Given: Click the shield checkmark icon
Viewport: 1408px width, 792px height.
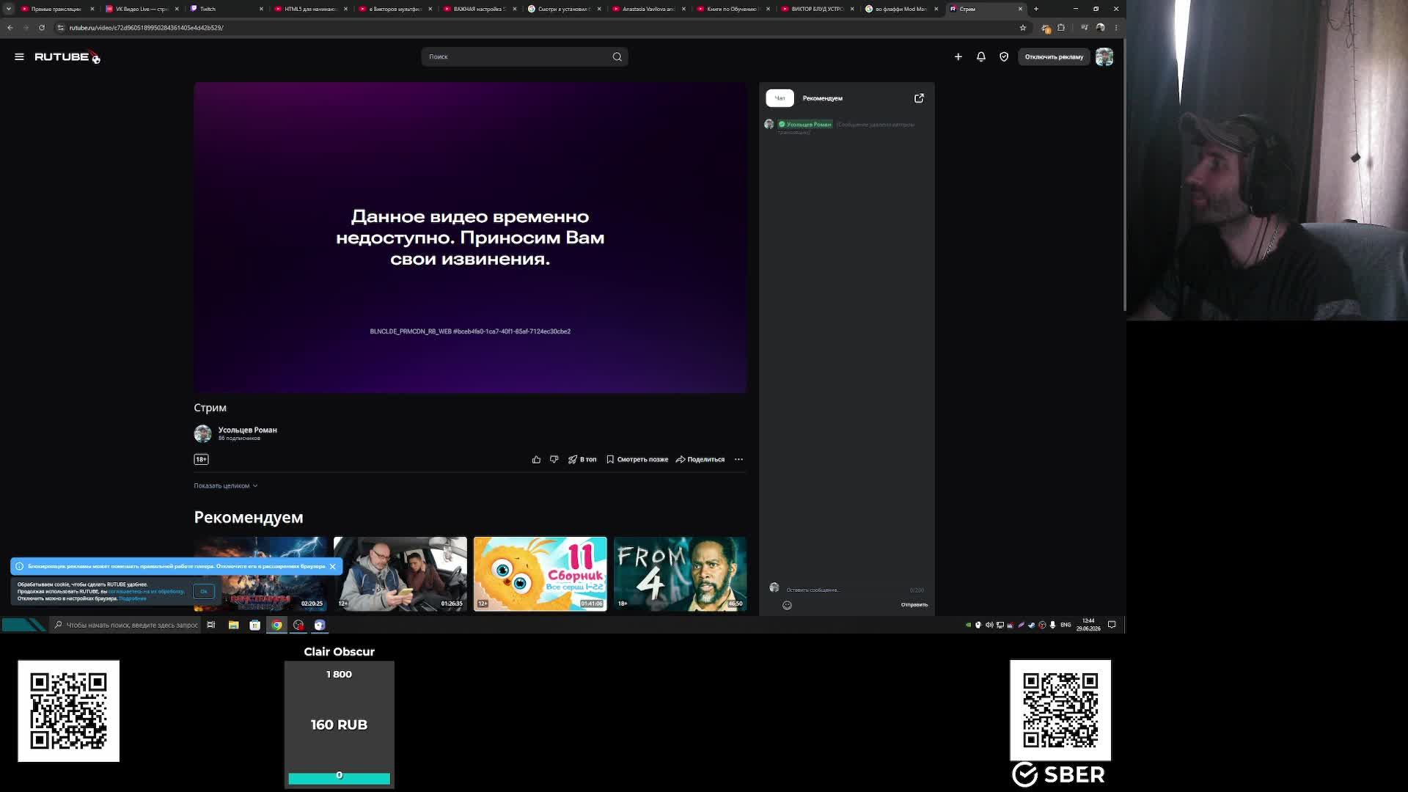Looking at the screenshot, I should coord(1004,56).
